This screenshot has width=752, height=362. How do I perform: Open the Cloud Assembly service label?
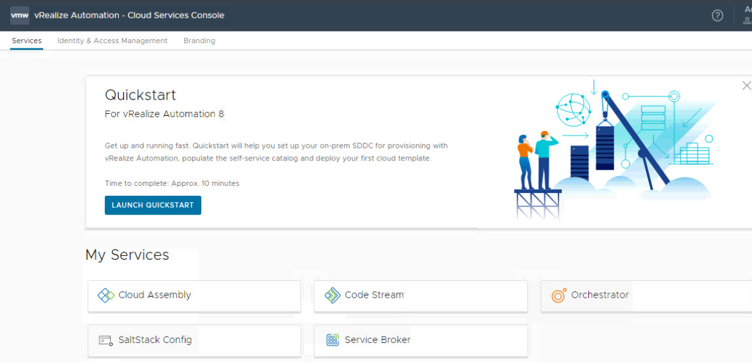(x=155, y=295)
